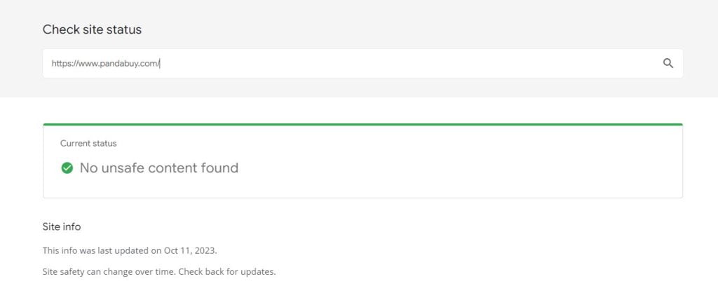
Task: Click the word "Site" in Site info heading
Action: pyautogui.click(x=51, y=227)
